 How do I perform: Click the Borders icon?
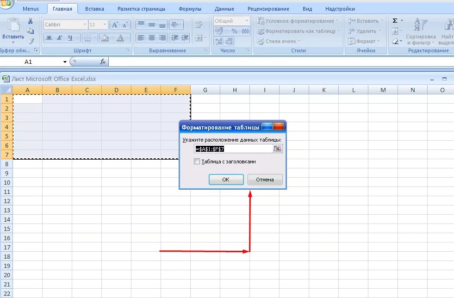point(87,37)
